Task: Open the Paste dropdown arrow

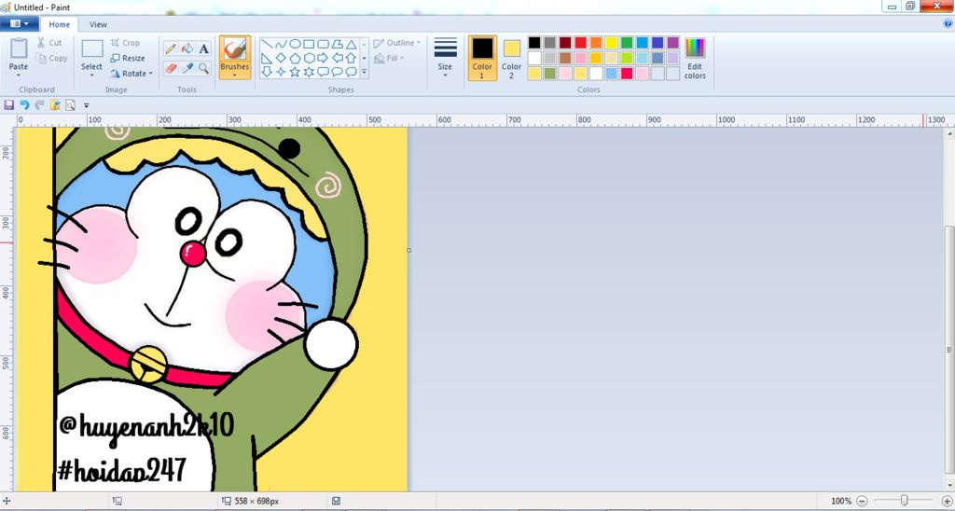Action: click(19, 76)
